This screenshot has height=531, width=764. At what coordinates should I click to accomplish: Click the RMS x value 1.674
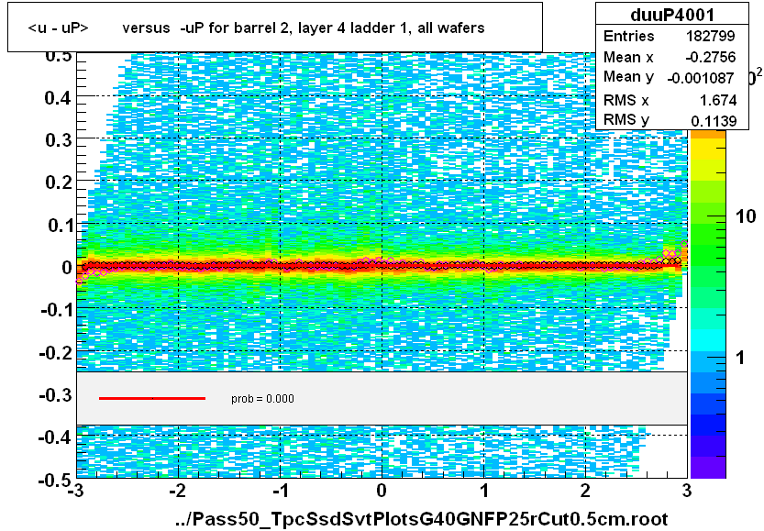pos(718,100)
